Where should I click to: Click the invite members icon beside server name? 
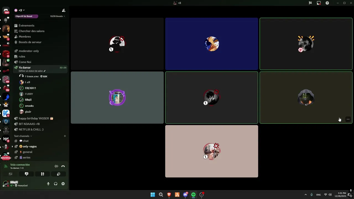point(64,10)
